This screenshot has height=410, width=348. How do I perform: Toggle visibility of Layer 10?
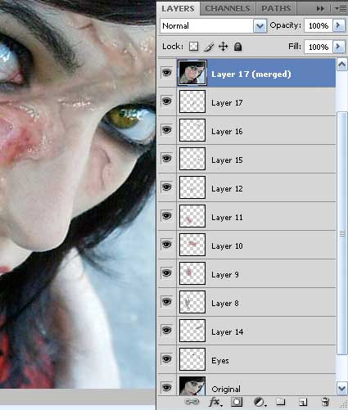click(x=167, y=245)
